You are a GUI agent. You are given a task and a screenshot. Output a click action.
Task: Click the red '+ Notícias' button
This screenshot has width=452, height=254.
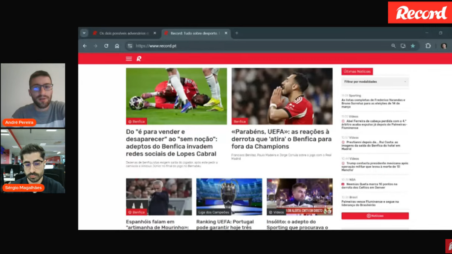tap(375, 216)
